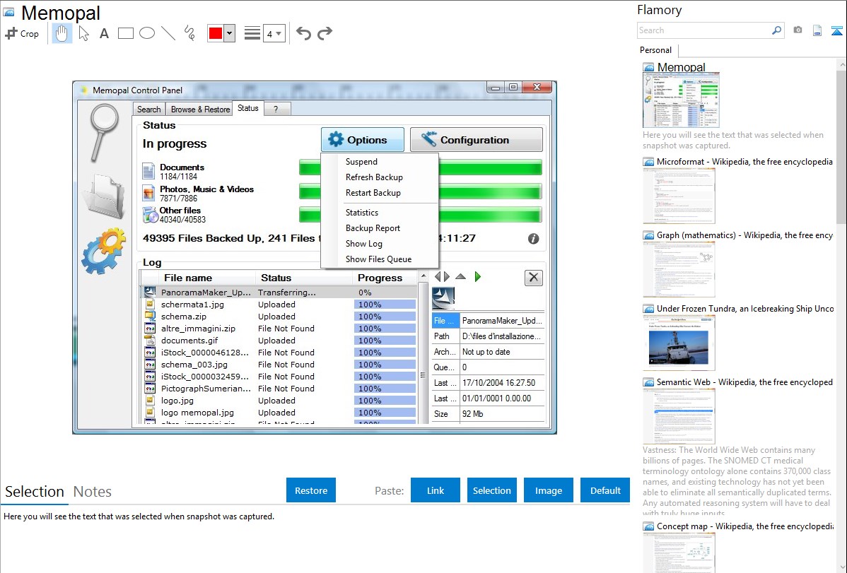The image size is (847, 573).
Task: Switch to the Notes tab
Action: click(93, 492)
